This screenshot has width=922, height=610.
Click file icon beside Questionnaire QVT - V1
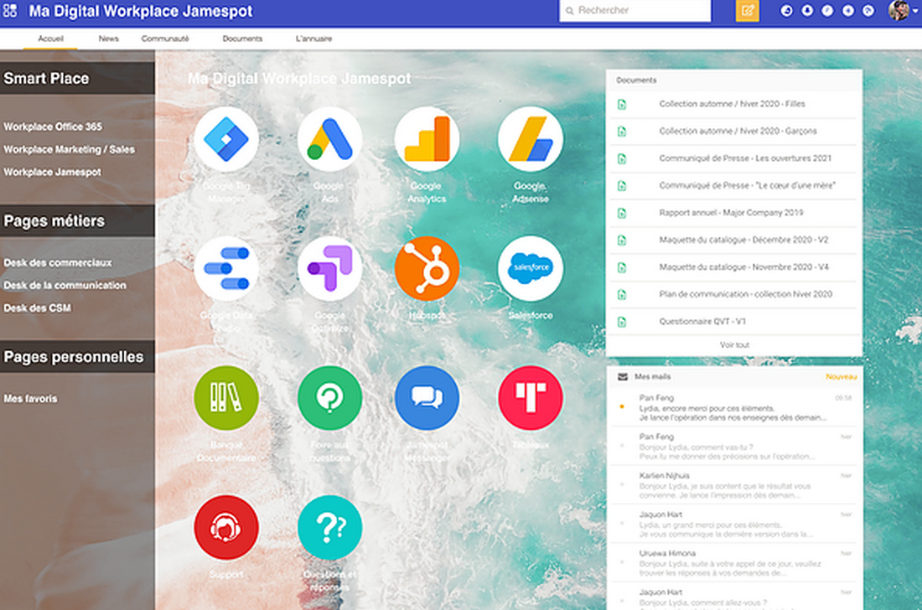click(x=622, y=322)
